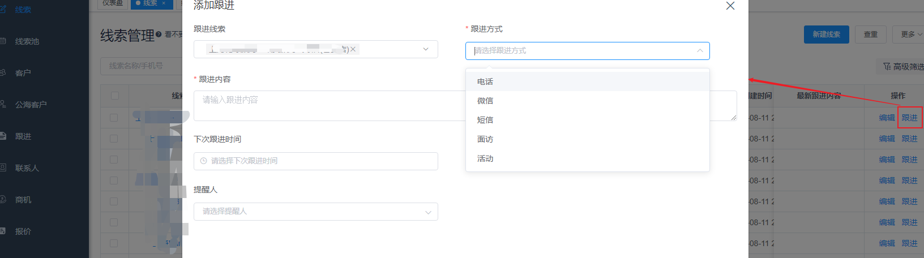
Task: Click the 公海客户 icon in the sidebar
Action: [3, 105]
